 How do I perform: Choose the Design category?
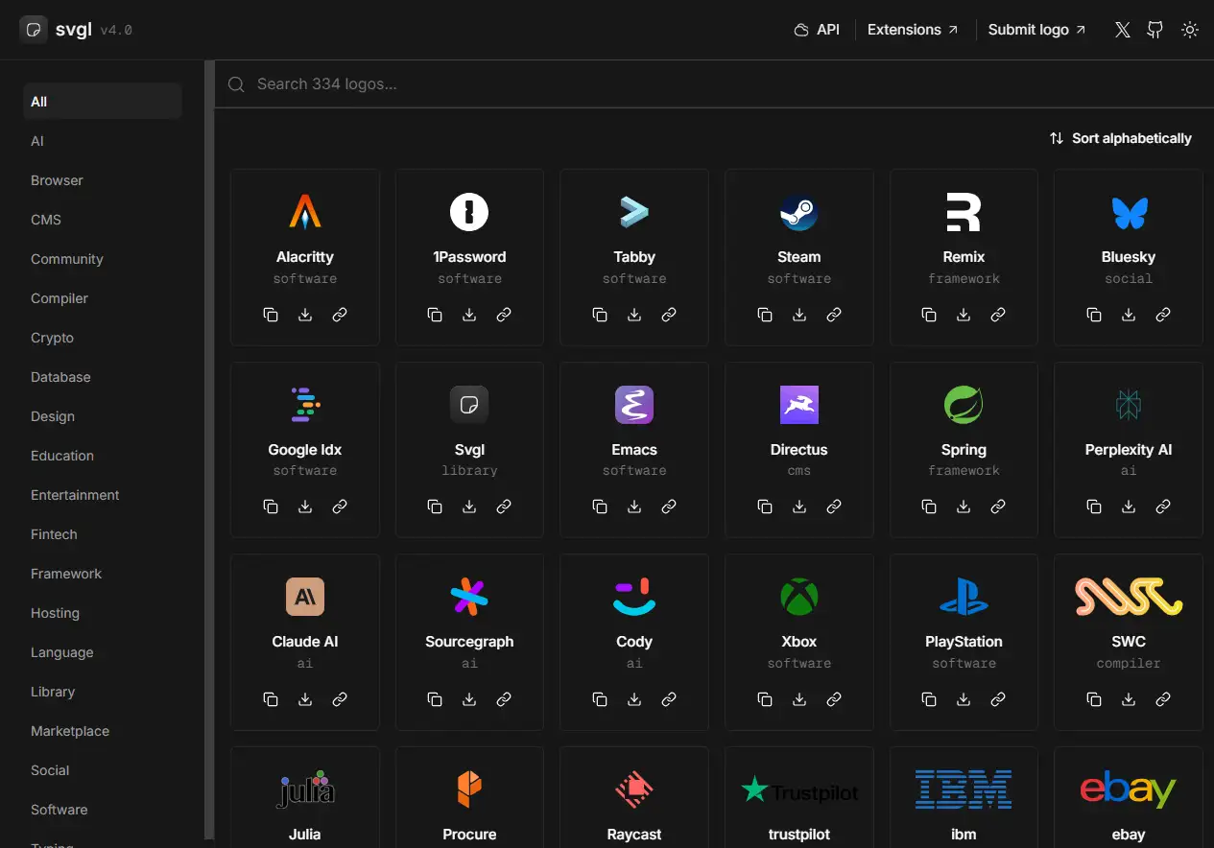point(103,416)
